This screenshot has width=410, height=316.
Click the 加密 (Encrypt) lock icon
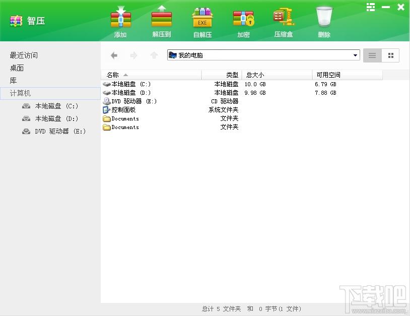(x=243, y=18)
